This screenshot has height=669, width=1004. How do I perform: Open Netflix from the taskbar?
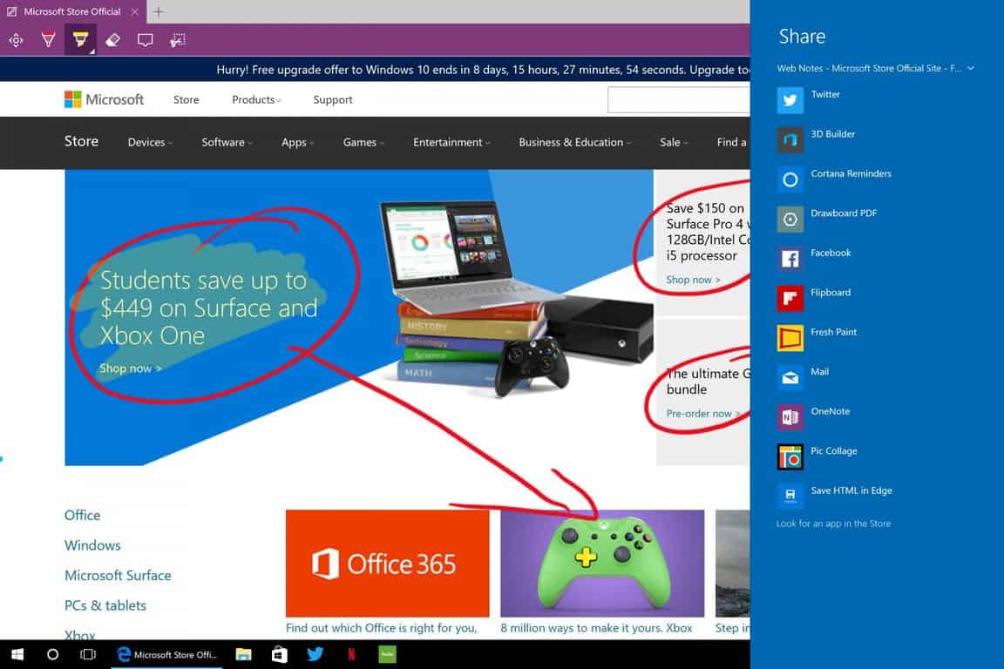pos(351,654)
